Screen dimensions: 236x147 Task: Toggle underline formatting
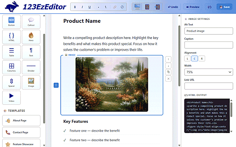90,7
